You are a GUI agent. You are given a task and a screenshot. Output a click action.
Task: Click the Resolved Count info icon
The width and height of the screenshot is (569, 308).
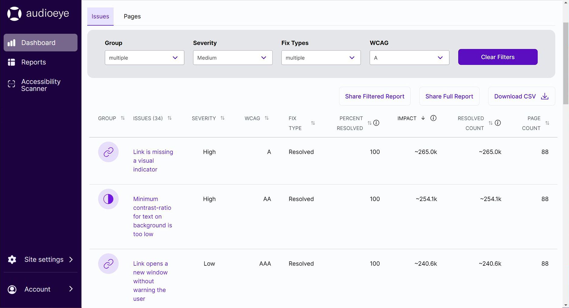click(x=498, y=123)
